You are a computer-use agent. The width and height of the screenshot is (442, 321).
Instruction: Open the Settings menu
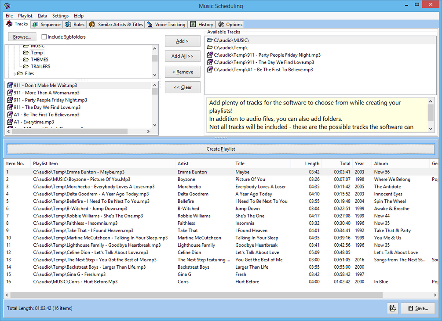click(60, 16)
